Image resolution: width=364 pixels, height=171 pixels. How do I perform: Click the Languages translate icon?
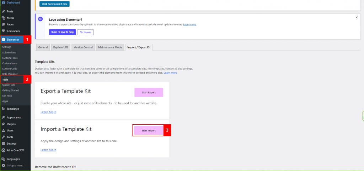point(3,159)
